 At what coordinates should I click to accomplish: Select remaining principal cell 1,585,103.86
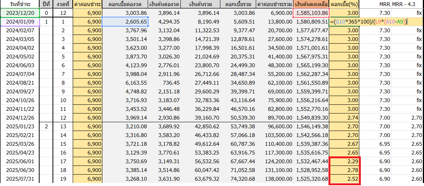click(311, 13)
